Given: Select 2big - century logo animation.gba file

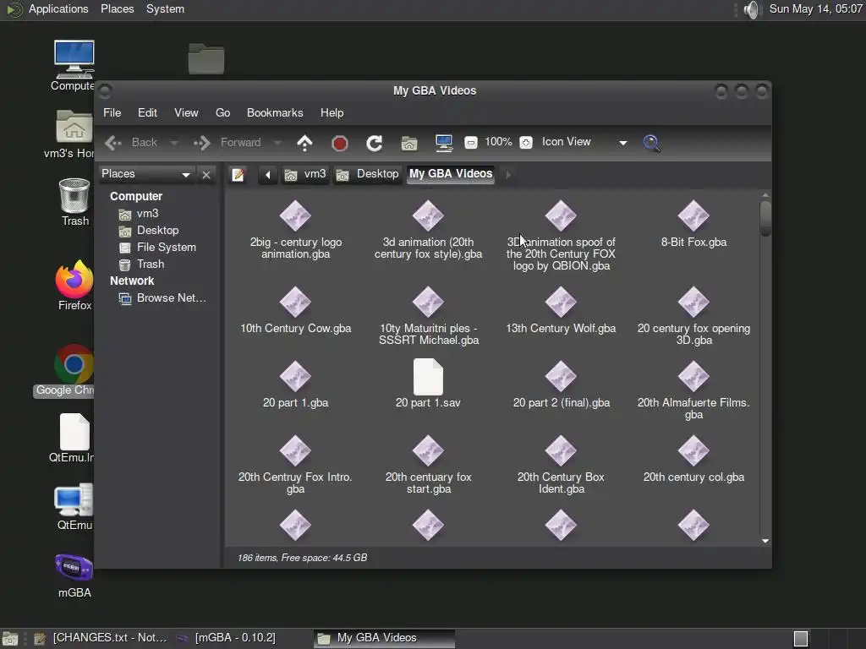Looking at the screenshot, I should coord(295,230).
